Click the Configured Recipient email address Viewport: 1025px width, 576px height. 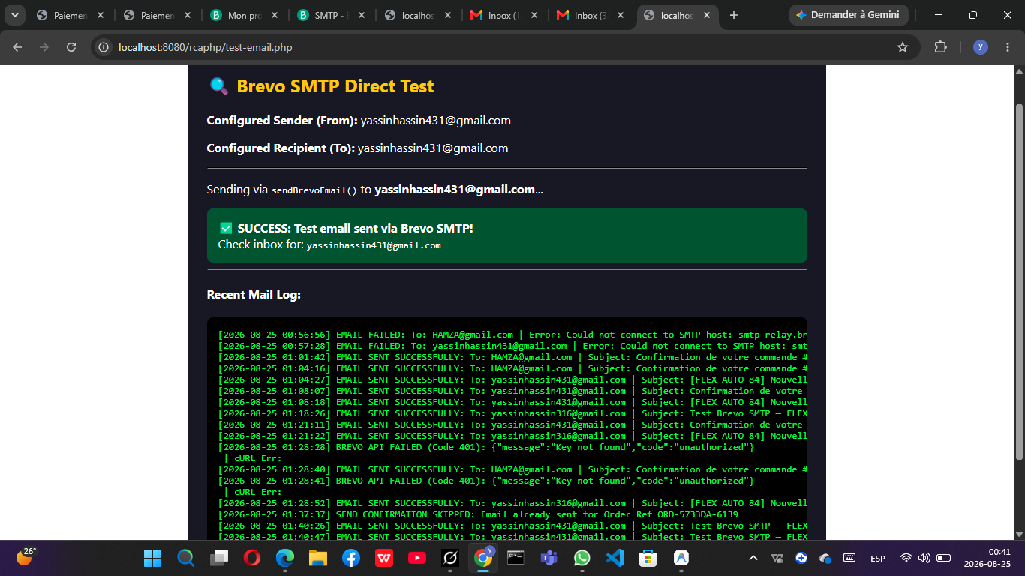pyautogui.click(x=433, y=148)
